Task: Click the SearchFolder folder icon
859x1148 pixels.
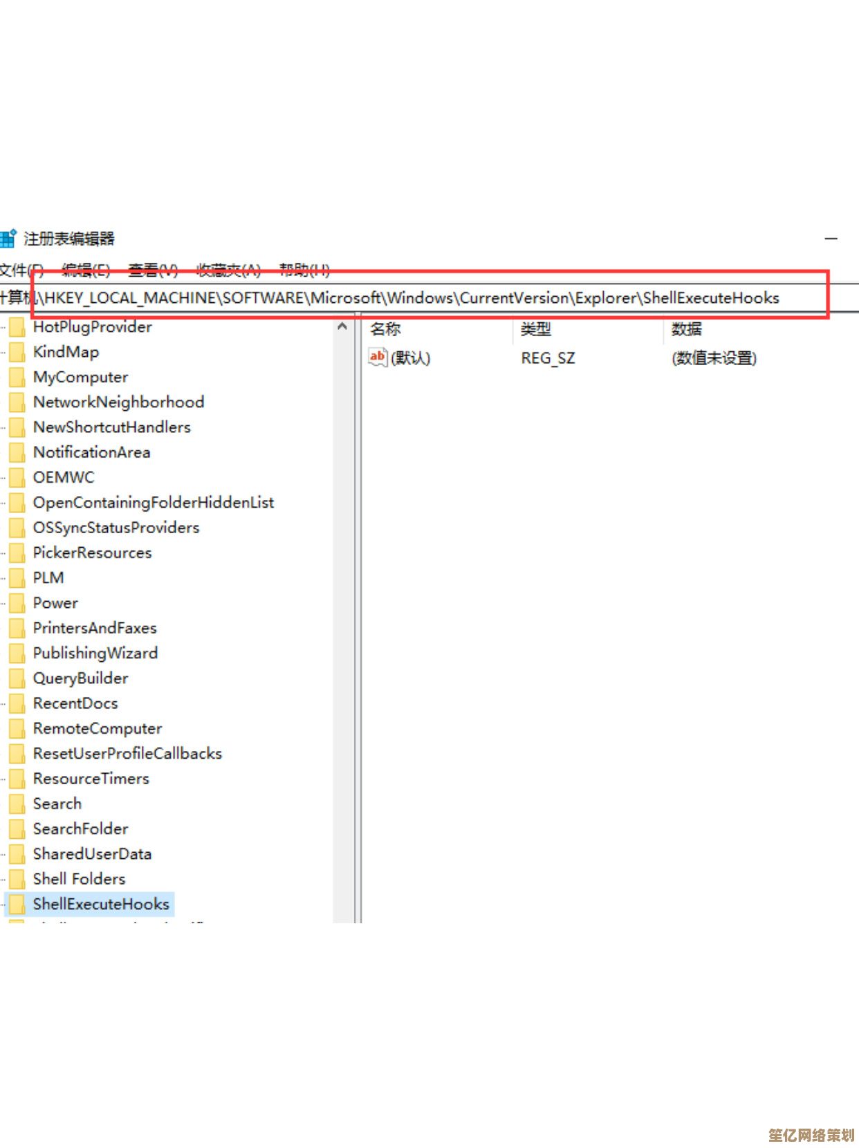Action: tap(17, 828)
